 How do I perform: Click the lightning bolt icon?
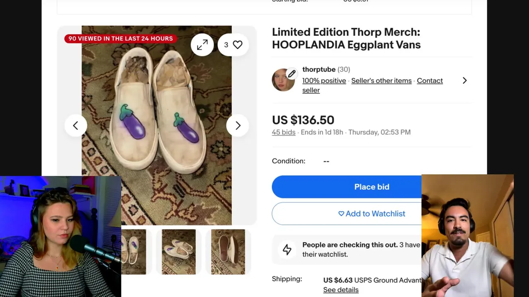pos(287,250)
